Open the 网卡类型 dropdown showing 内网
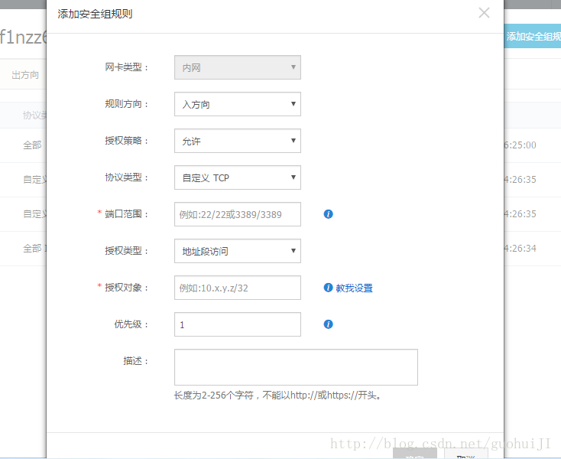Viewport: 561px width, 459px height. click(x=237, y=67)
